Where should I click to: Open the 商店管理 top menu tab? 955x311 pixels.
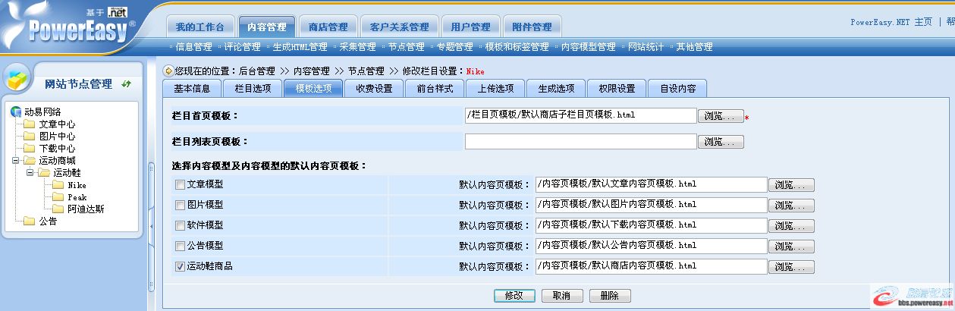pos(328,27)
